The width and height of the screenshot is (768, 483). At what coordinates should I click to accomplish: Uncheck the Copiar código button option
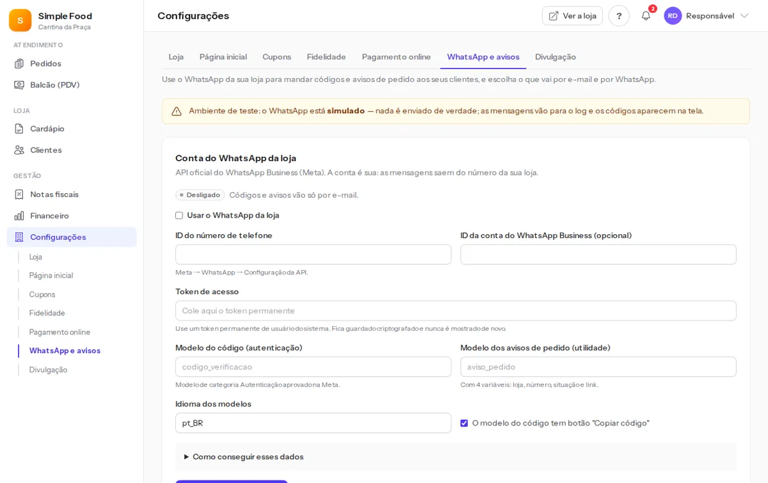tap(464, 423)
